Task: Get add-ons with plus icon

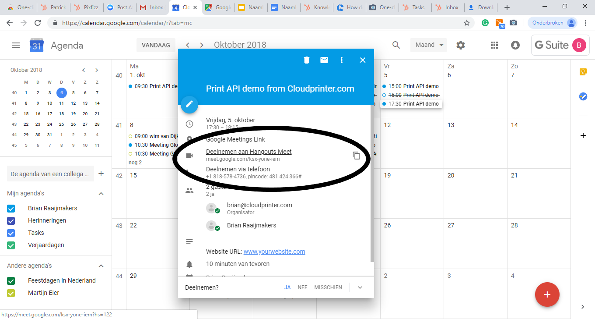Action: (583, 135)
